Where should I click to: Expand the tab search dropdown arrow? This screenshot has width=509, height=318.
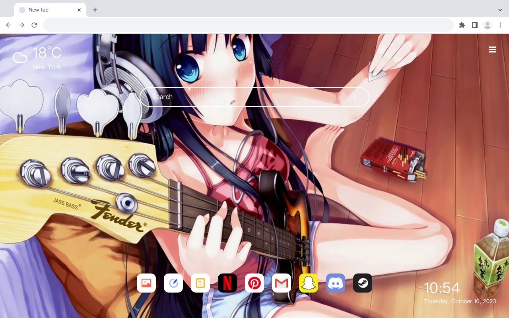coord(500,10)
